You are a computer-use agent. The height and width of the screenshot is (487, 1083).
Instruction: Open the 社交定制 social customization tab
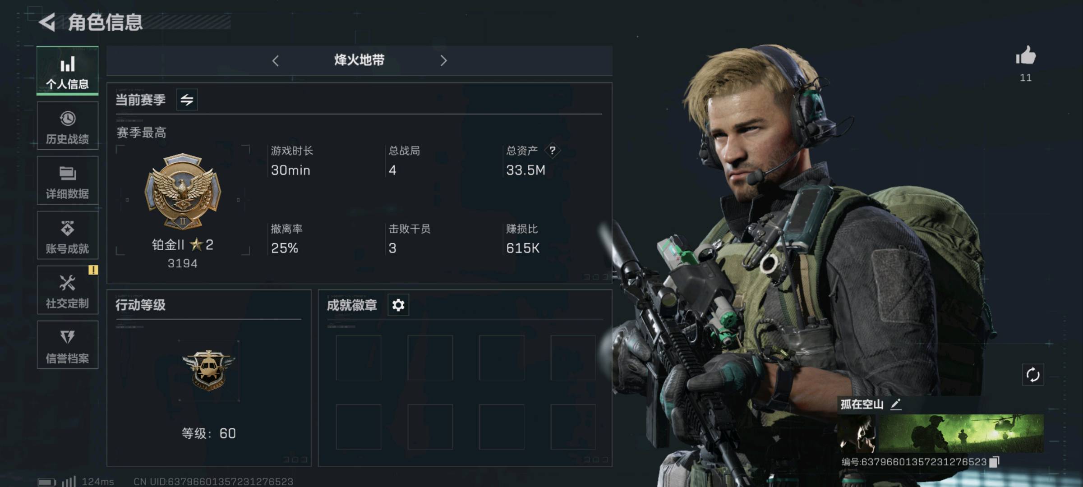point(68,290)
